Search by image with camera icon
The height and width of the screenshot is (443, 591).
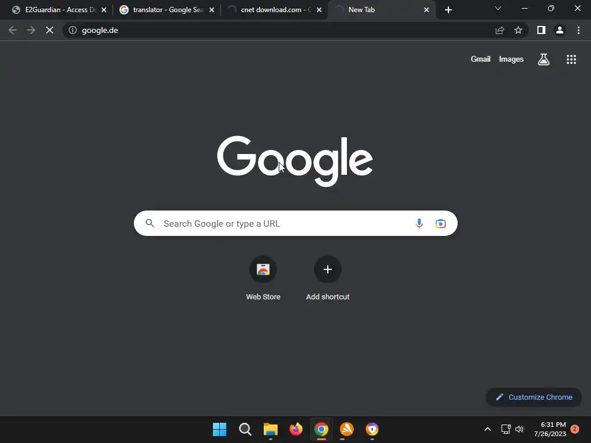440,223
